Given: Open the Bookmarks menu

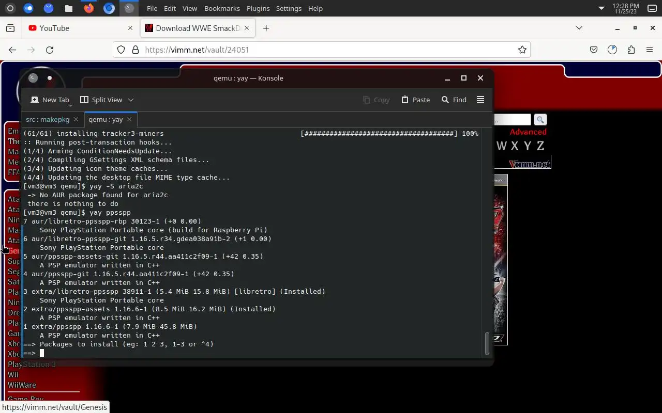Looking at the screenshot, I should tap(222, 8).
